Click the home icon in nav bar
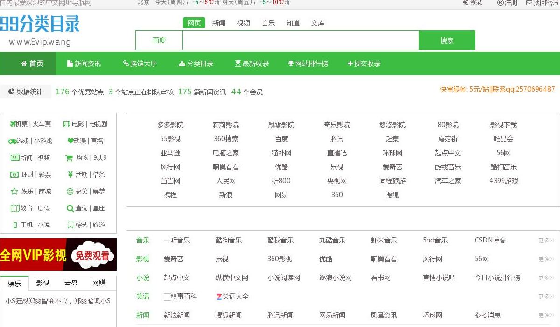 24,64
